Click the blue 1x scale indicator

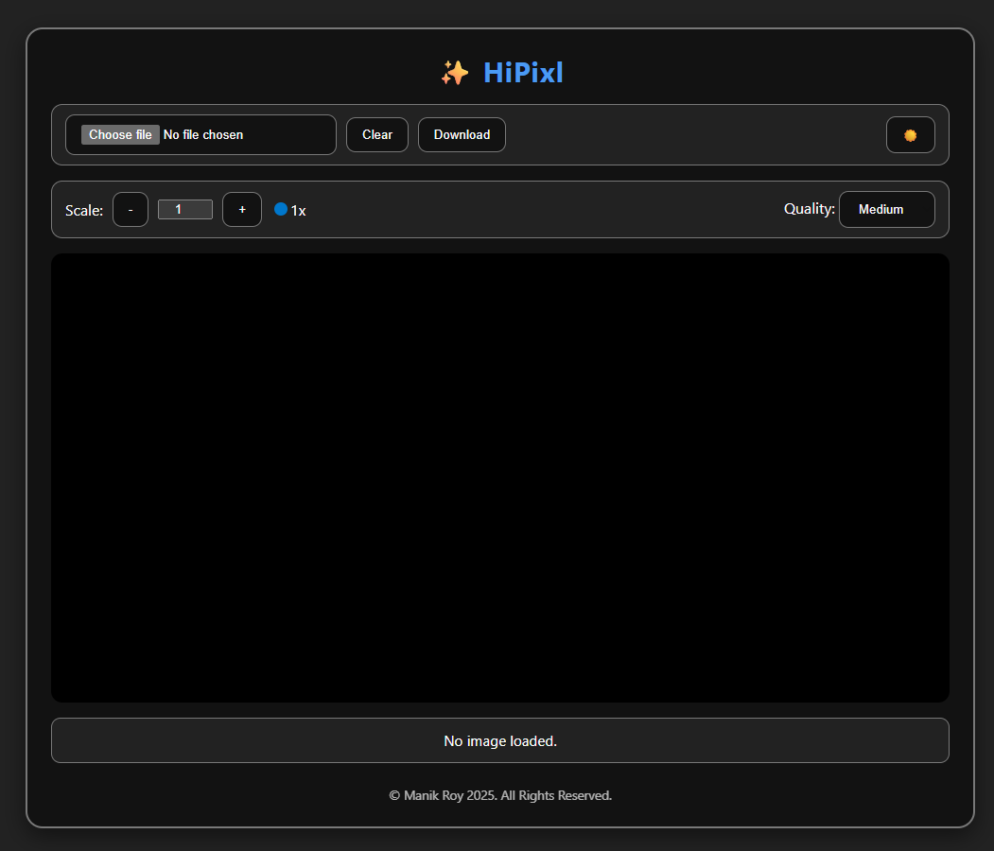coord(290,210)
